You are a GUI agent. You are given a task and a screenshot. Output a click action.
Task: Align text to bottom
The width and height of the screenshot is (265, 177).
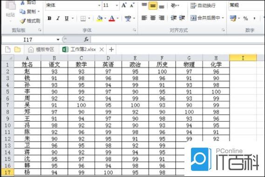[x=162, y=6]
